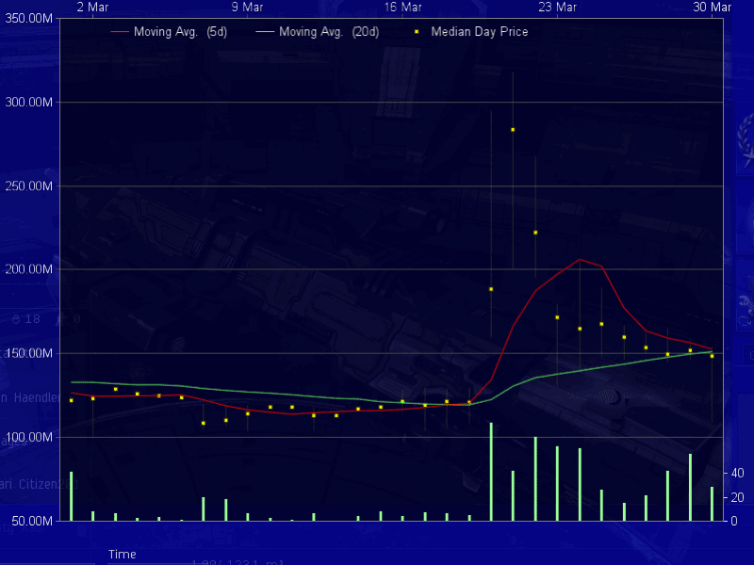Click the peak of the red 5d average line
Viewport: 754px width, 565px height.
580,260
